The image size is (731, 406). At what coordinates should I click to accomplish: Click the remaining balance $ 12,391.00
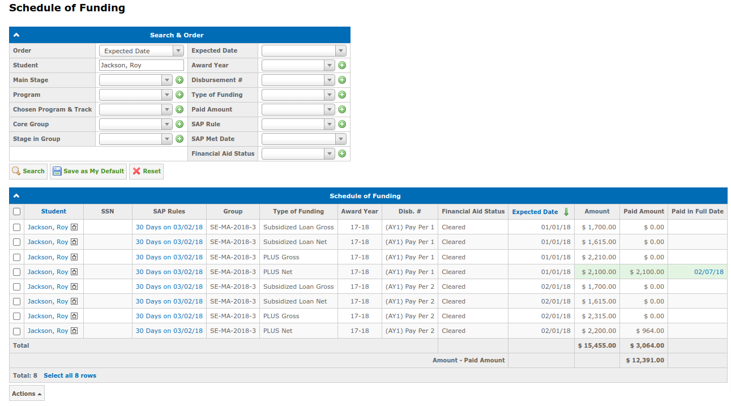point(645,360)
